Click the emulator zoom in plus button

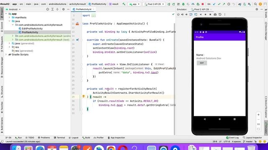[x=258, y=115]
